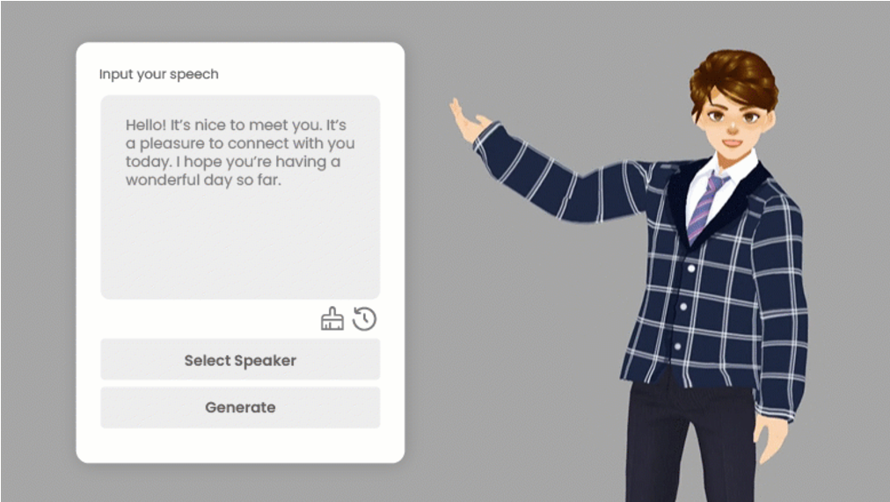
Task: Click the line "wonderful day so far."
Action: pyautogui.click(x=203, y=180)
